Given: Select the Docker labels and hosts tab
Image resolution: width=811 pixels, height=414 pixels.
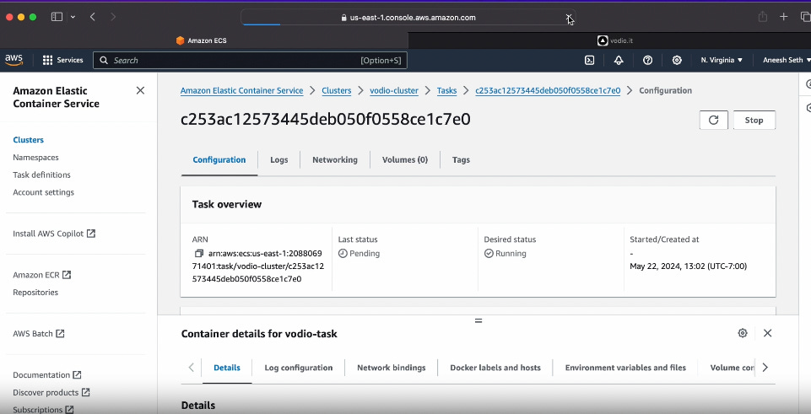Looking at the screenshot, I should tap(495, 368).
